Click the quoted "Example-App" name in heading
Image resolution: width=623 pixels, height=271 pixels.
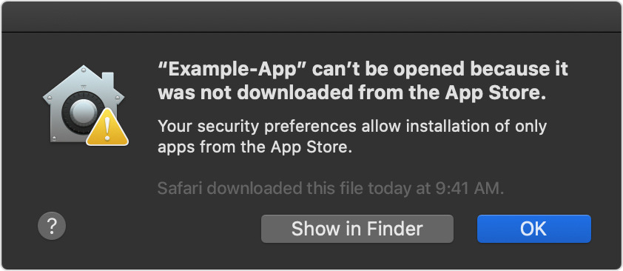[232, 70]
